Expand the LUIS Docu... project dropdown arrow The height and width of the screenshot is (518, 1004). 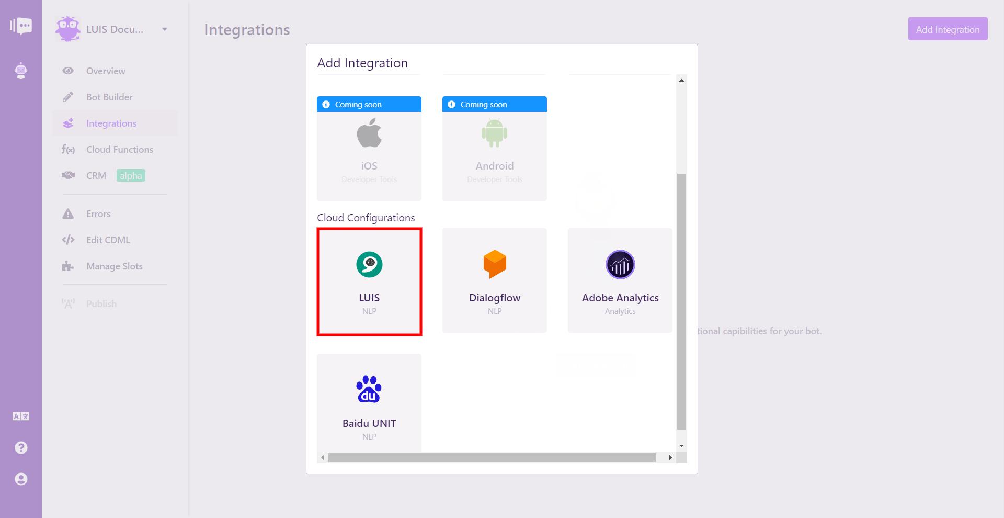[x=165, y=29]
